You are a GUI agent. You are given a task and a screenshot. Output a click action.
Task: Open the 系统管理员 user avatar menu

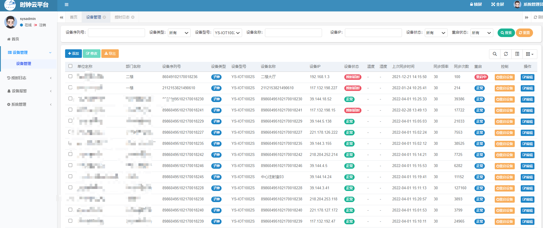pyautogui.click(x=528, y=4)
